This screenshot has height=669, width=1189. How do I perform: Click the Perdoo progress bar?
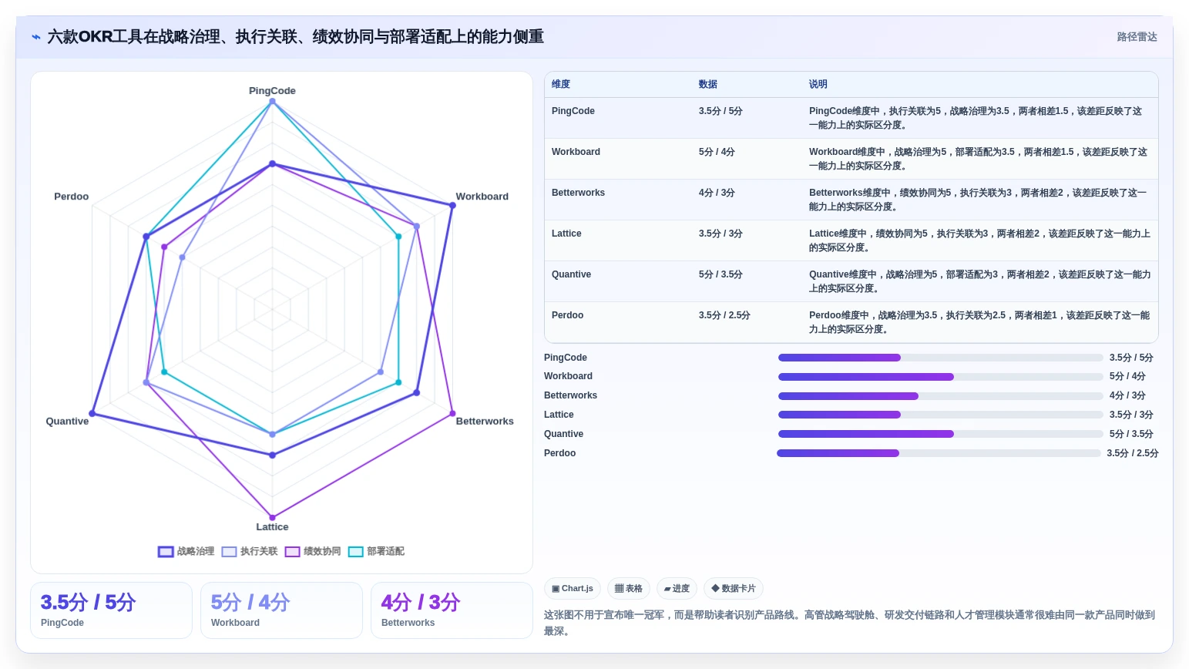tap(939, 453)
